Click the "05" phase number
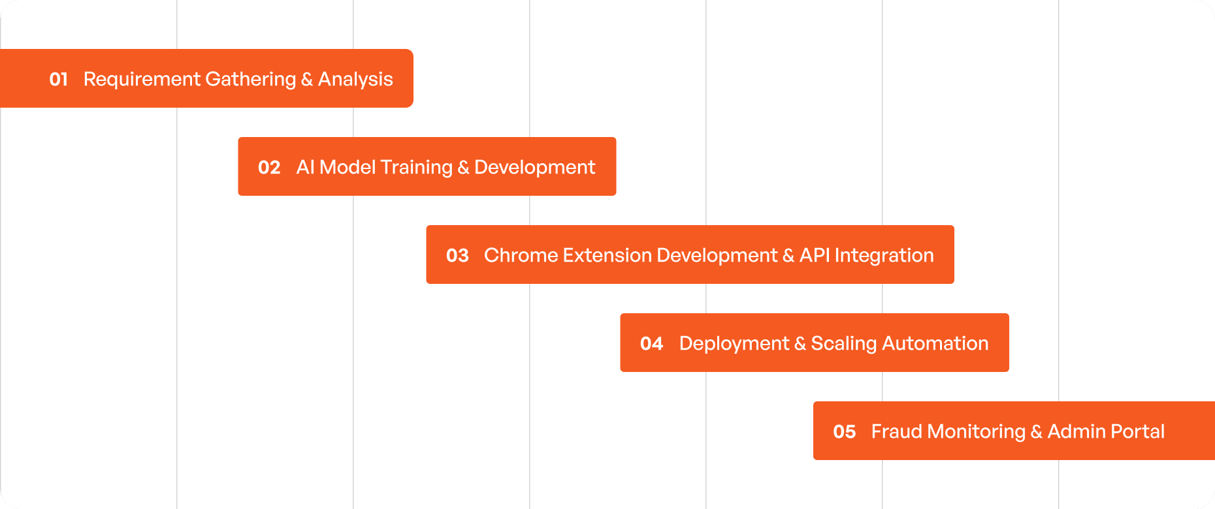Screen dimensions: 1215x509 844,431
